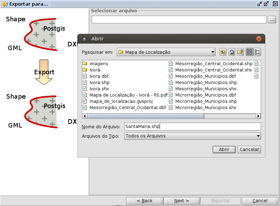Click the Ivorá folder

94,70
